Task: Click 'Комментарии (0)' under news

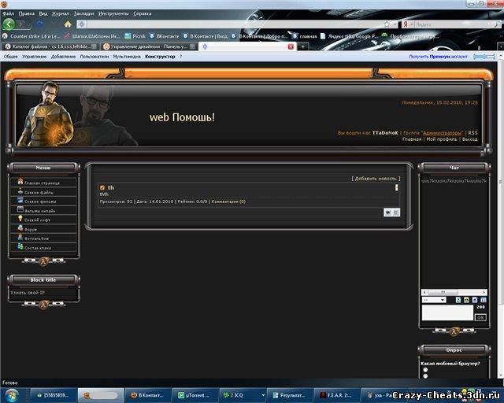Action: (x=228, y=201)
